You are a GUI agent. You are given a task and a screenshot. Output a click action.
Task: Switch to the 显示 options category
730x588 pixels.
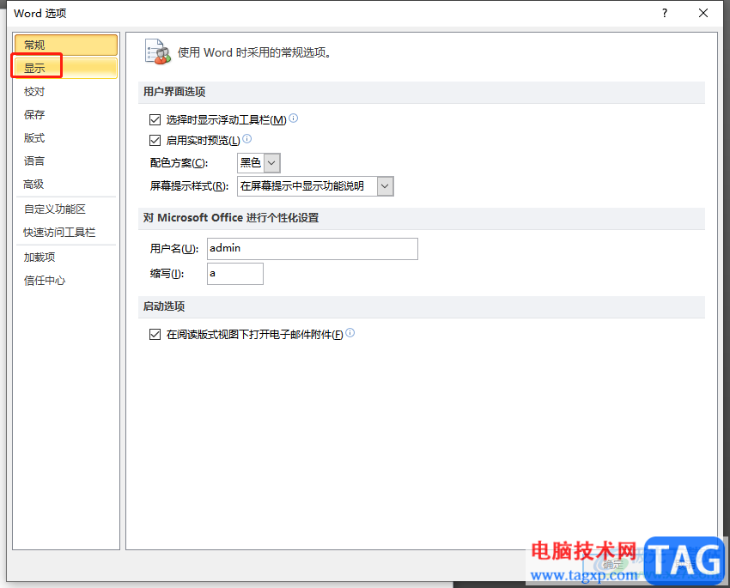(x=65, y=68)
